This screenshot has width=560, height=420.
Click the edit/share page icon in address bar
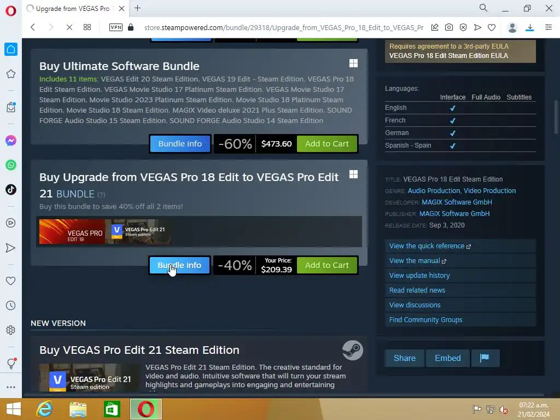click(x=435, y=27)
